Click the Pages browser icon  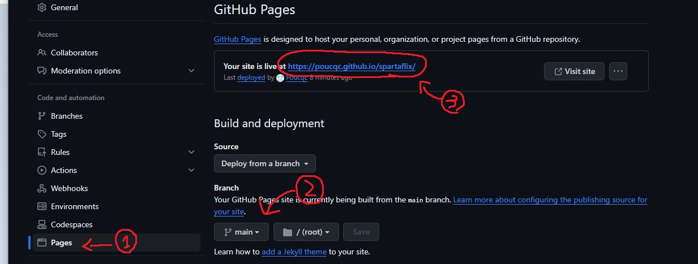[x=41, y=243]
